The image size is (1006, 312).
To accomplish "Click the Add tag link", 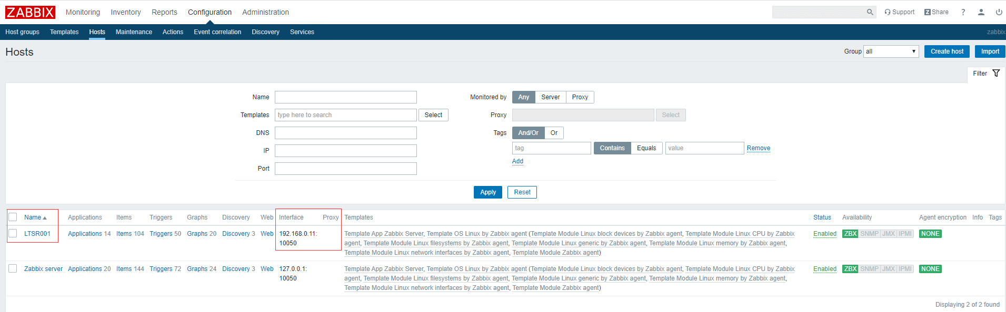I will tap(517, 161).
